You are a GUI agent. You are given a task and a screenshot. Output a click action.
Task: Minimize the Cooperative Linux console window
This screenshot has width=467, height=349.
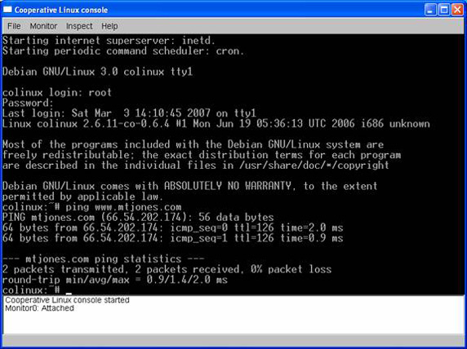coord(430,10)
